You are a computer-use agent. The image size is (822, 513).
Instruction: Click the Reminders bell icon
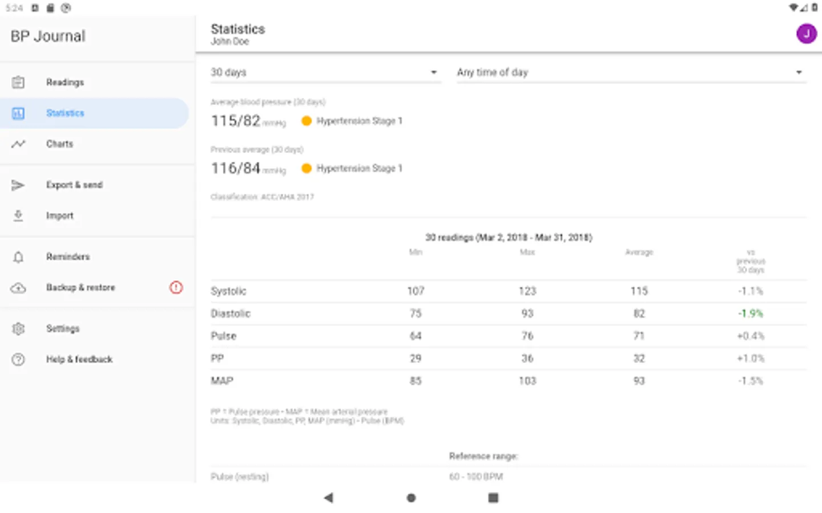pos(18,257)
